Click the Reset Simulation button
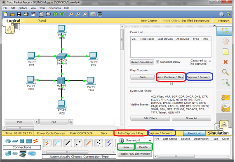 [x=142, y=62]
